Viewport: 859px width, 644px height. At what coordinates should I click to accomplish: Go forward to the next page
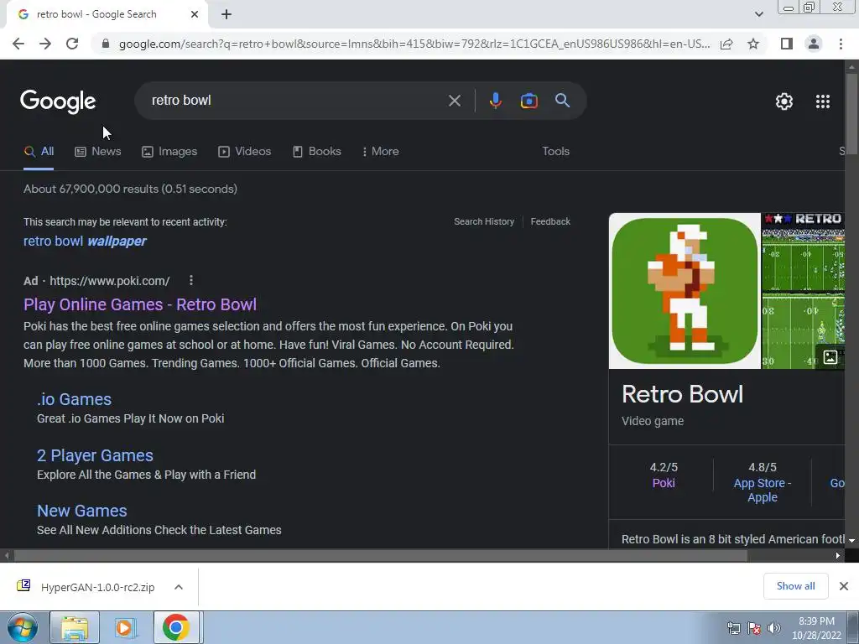click(x=45, y=44)
